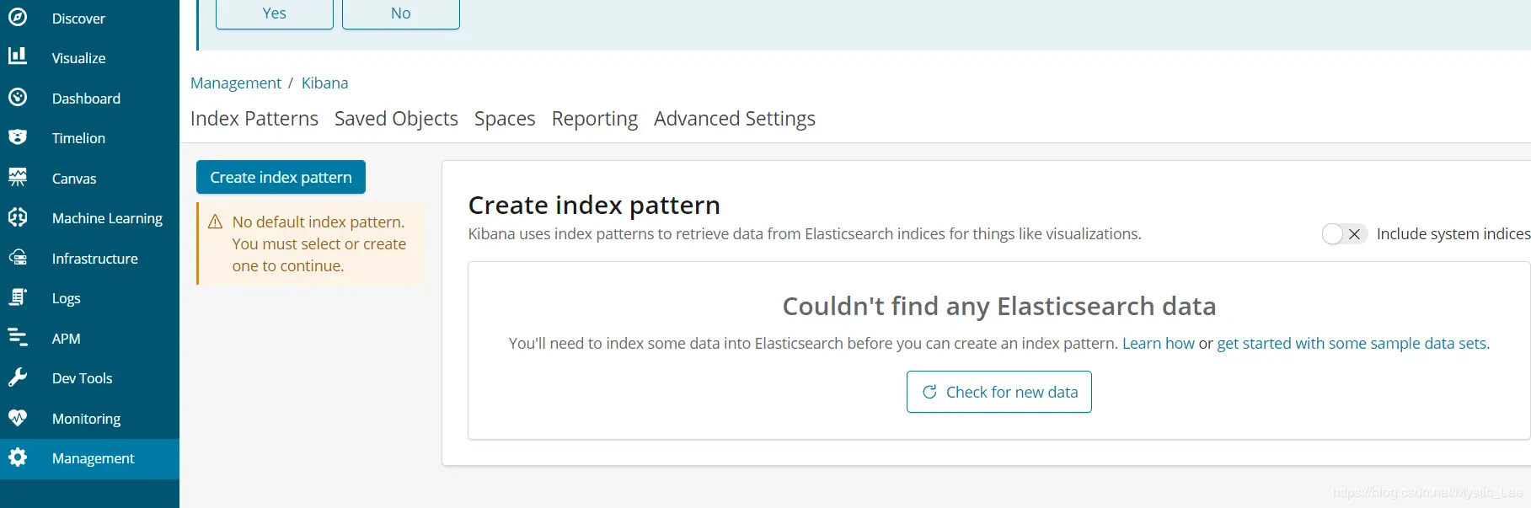Click the Logs document icon

(18, 297)
